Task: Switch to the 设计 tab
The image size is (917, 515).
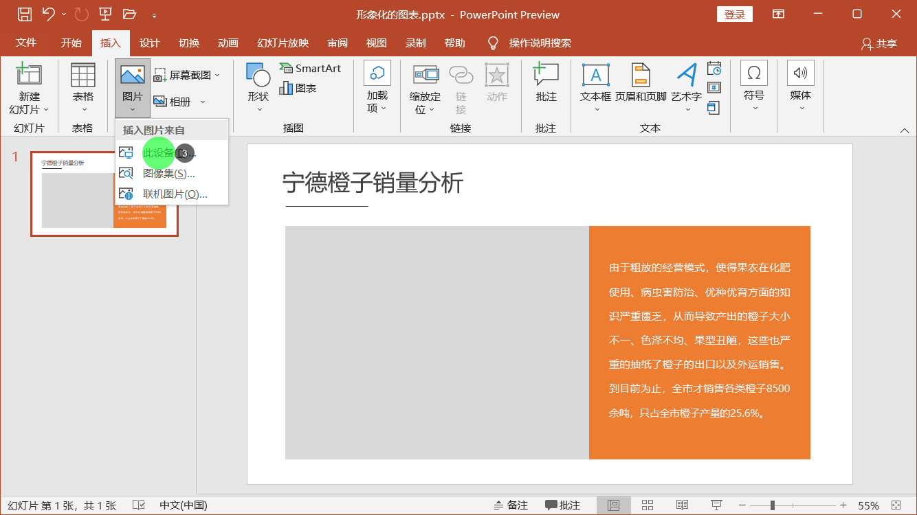Action: tap(149, 43)
